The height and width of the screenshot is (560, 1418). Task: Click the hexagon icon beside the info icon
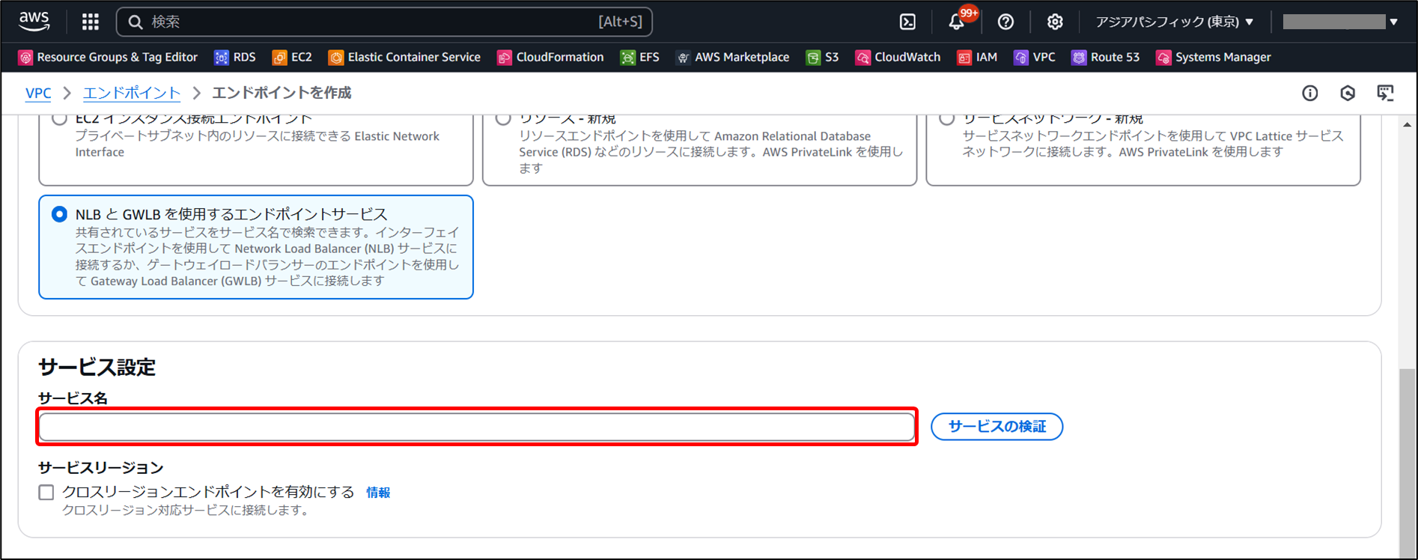pos(1348,93)
